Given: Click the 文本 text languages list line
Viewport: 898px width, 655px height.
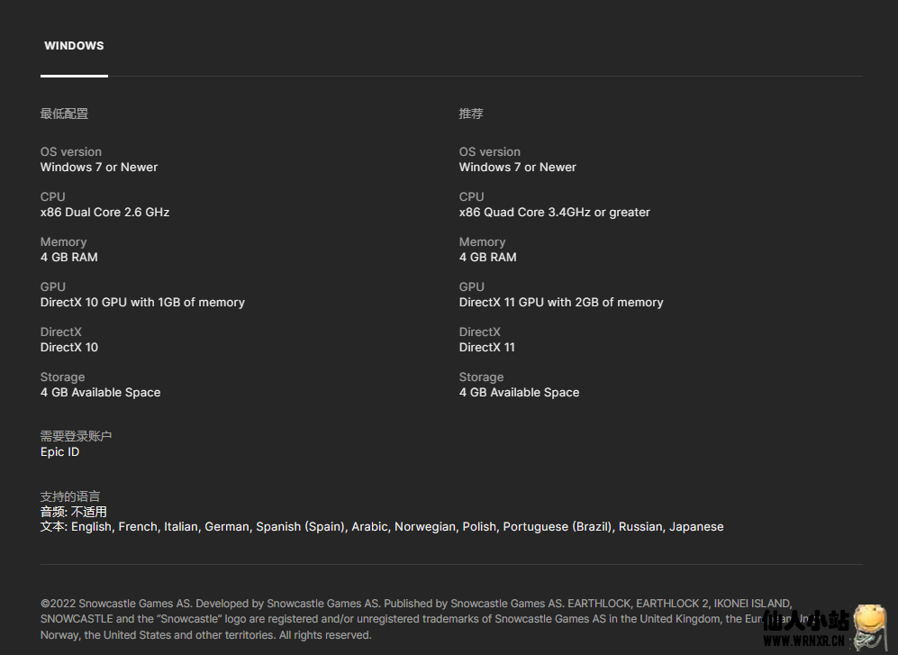Looking at the screenshot, I should [381, 527].
